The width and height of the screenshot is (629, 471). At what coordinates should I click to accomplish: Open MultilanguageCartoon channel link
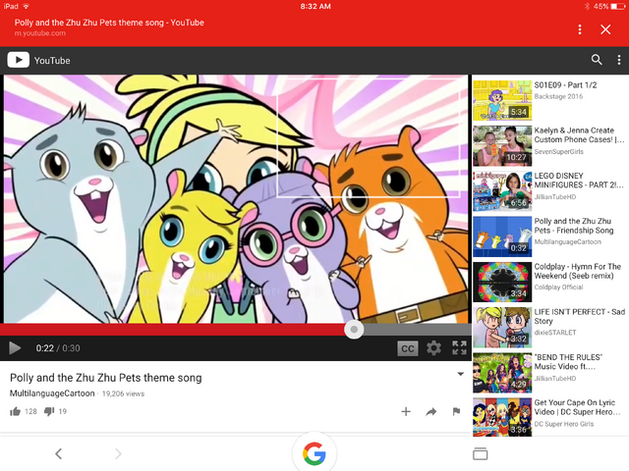[x=52, y=393]
